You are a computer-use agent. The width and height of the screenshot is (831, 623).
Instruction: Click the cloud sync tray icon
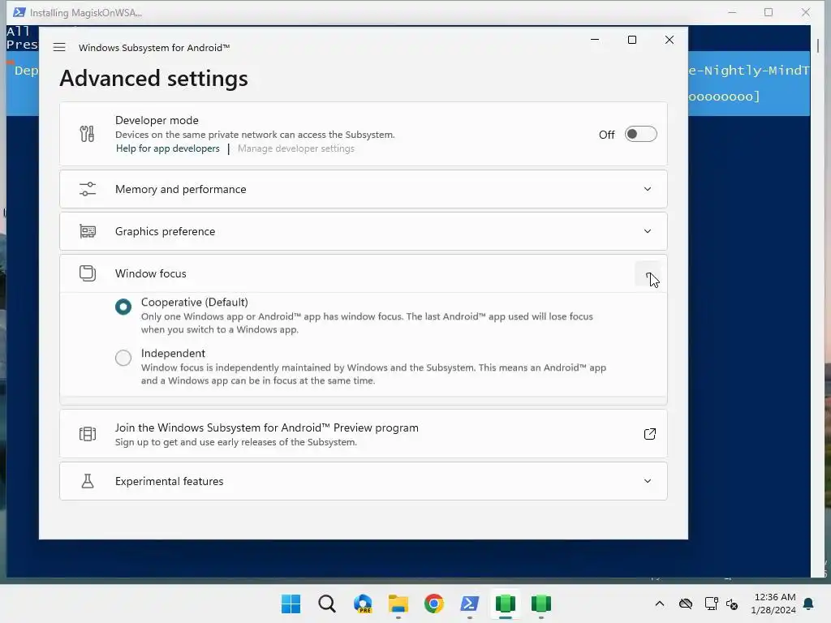(685, 604)
